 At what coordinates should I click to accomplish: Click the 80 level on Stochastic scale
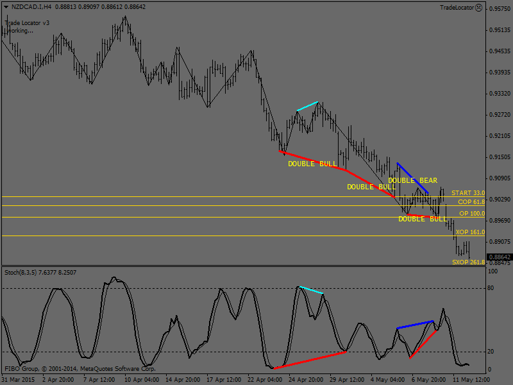tap(492, 288)
